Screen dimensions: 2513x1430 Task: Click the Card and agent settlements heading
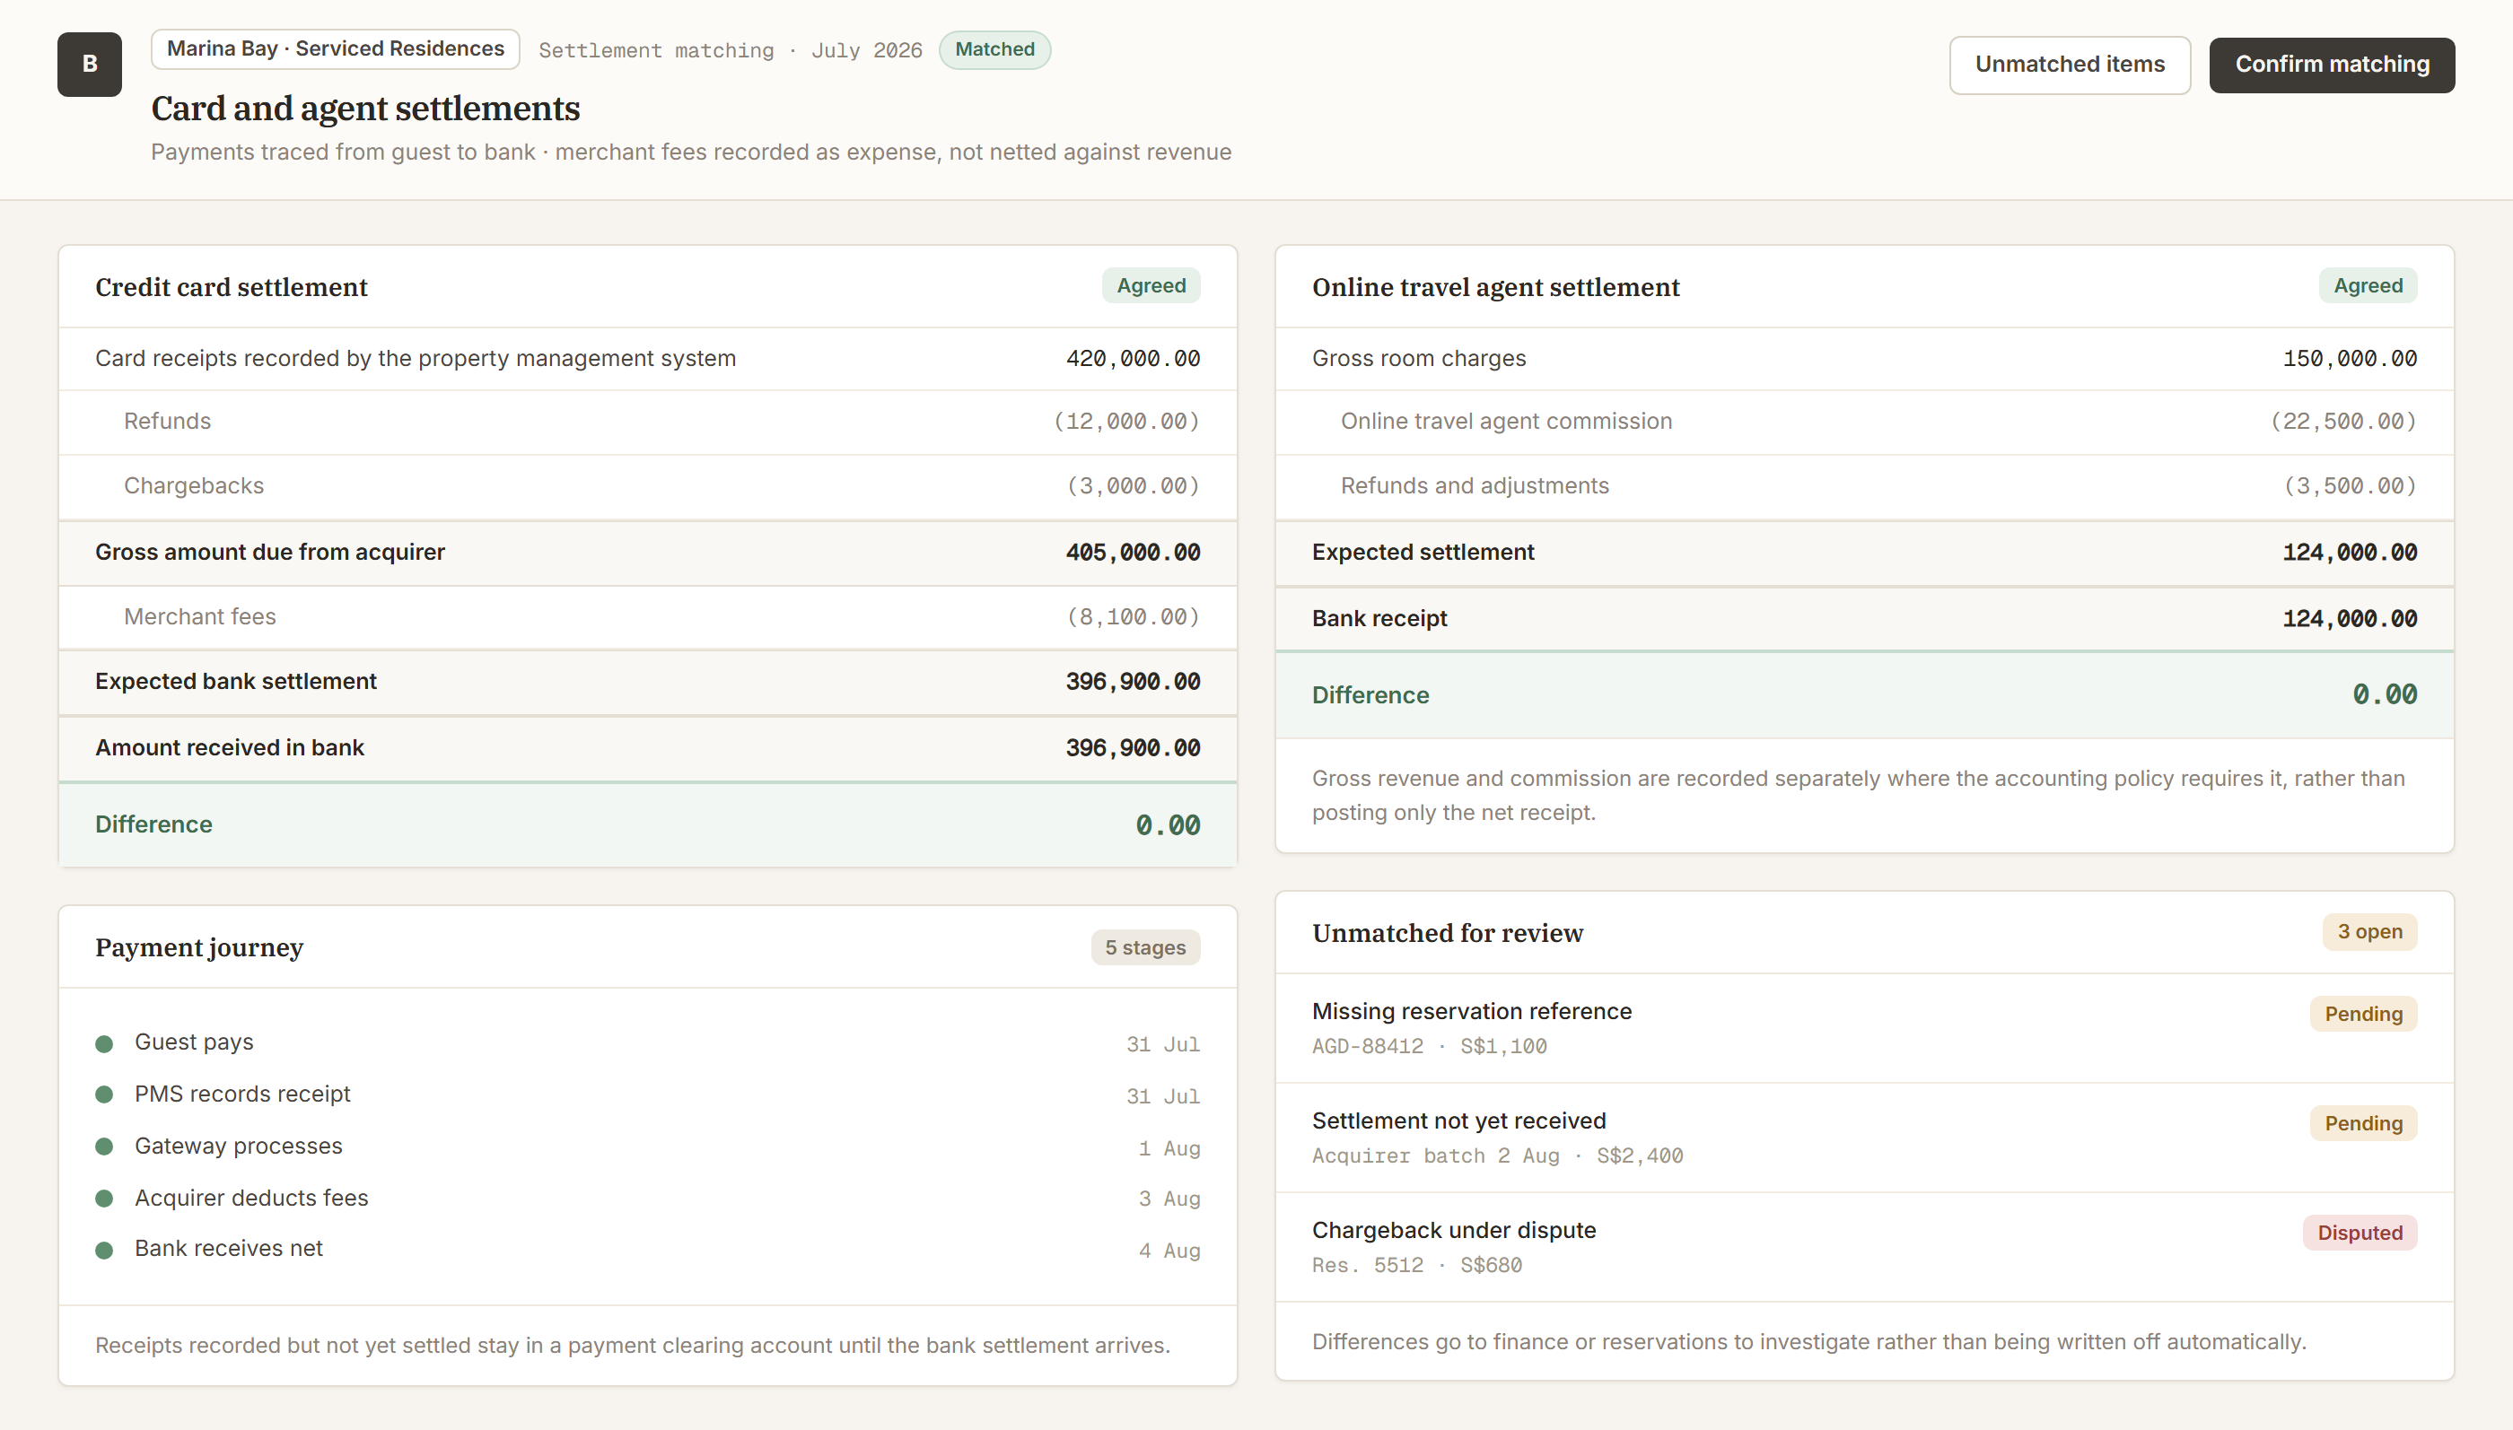[365, 108]
